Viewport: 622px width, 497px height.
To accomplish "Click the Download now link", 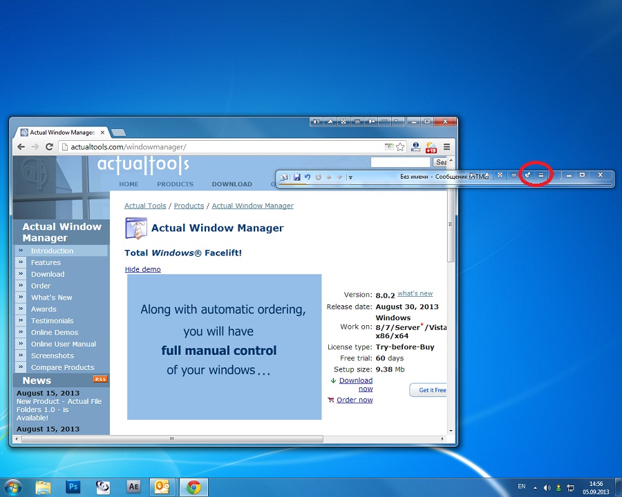I will pyautogui.click(x=356, y=384).
